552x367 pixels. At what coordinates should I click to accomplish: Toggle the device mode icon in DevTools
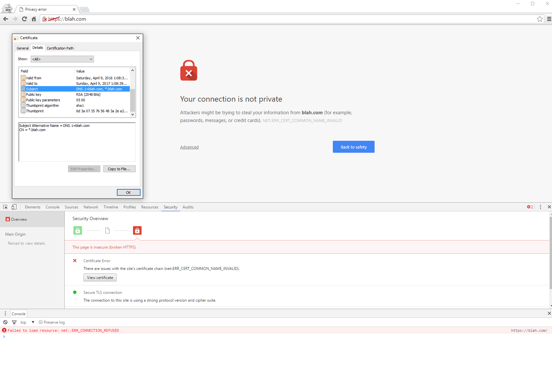click(14, 207)
